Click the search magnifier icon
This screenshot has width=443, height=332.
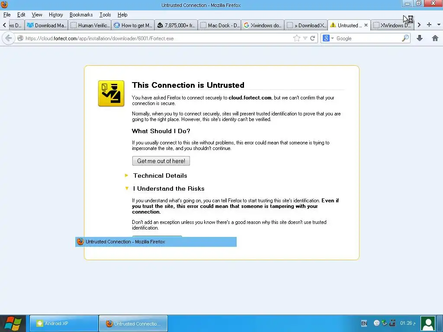(405, 38)
